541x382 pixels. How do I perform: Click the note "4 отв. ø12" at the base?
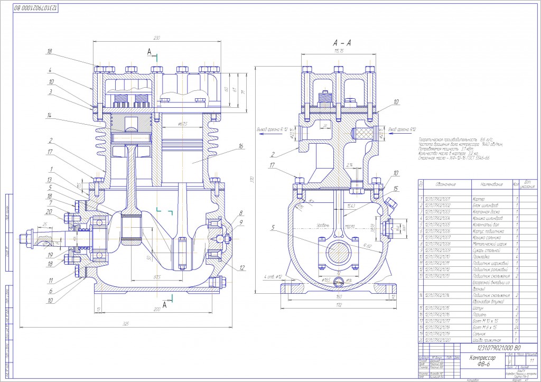pos(273,277)
